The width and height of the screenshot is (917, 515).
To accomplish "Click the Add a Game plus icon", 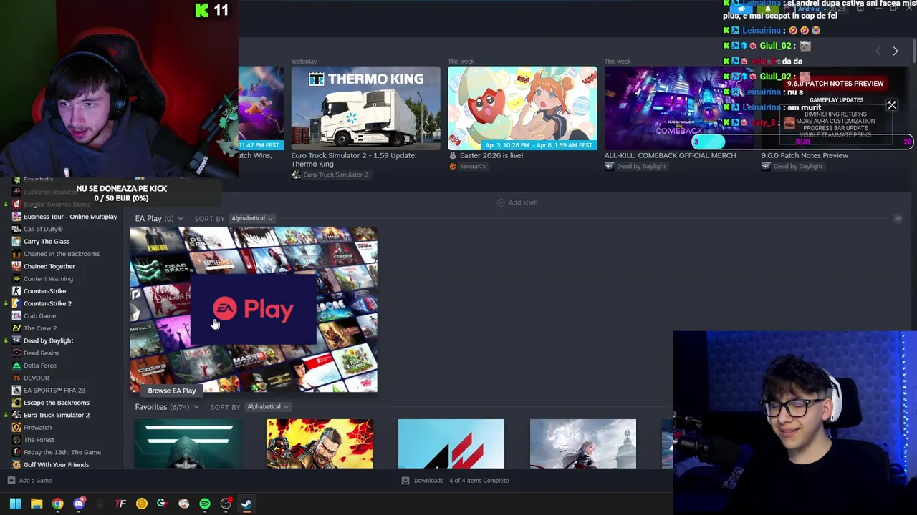I will pos(11,481).
